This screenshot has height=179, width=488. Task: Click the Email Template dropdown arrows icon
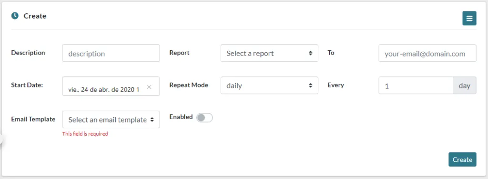tap(152, 120)
